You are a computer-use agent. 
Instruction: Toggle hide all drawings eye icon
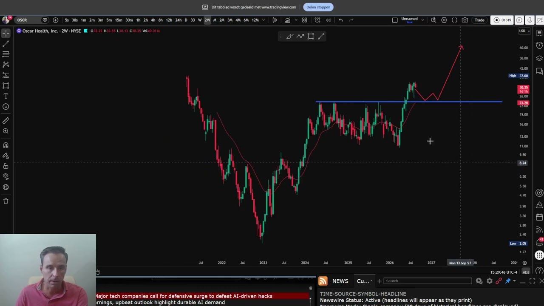pos(6,176)
